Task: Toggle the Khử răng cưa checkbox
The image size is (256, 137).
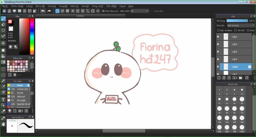Action: click(x=103, y=11)
